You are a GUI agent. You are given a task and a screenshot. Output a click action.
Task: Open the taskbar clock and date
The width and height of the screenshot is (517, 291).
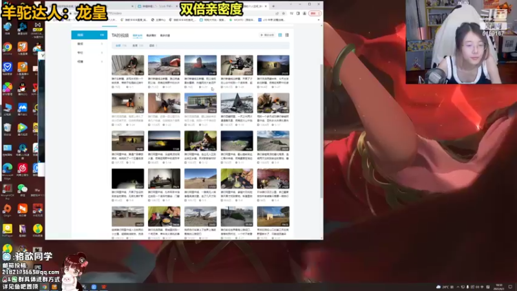(499, 287)
